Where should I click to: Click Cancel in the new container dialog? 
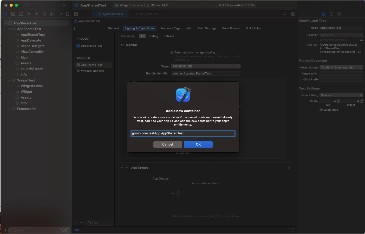[x=167, y=144]
